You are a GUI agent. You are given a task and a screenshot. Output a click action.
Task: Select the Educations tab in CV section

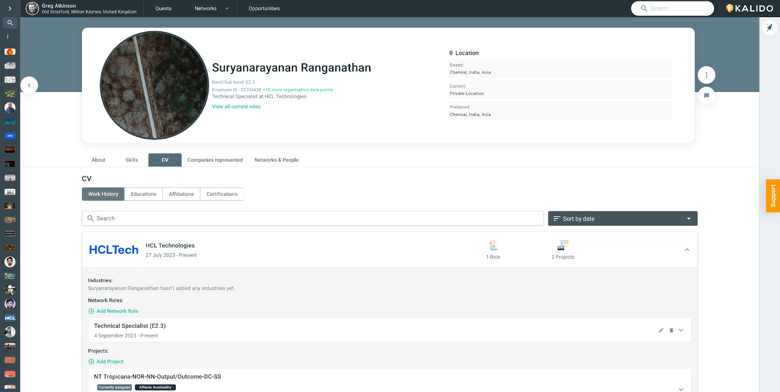tap(143, 194)
